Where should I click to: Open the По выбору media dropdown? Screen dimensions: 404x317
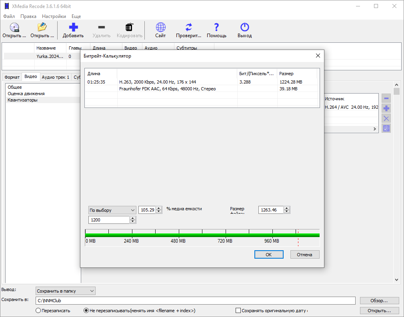pos(112,210)
